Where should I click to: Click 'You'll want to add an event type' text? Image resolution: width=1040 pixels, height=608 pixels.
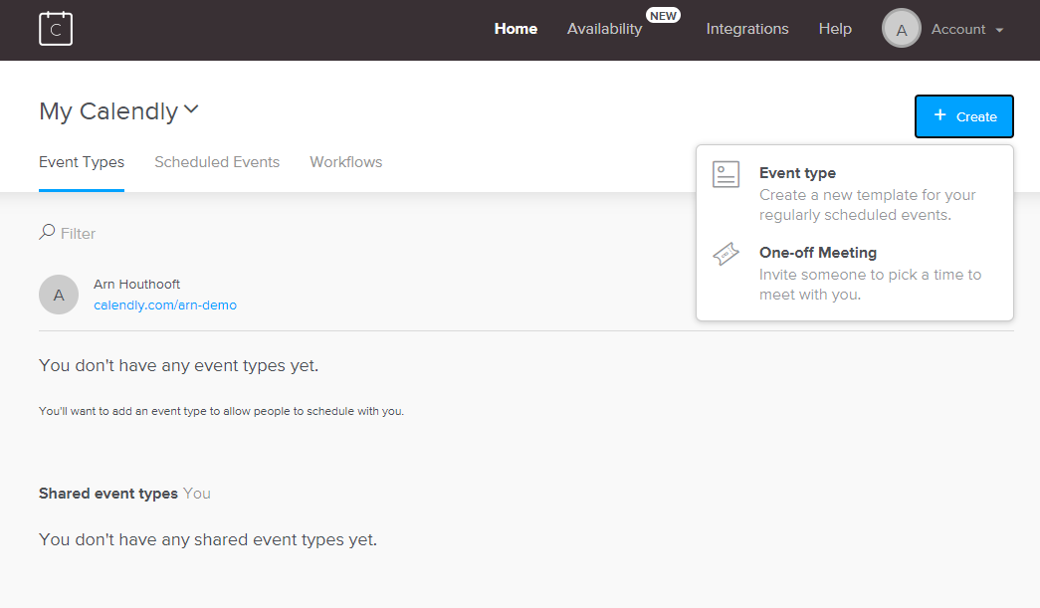(222, 411)
